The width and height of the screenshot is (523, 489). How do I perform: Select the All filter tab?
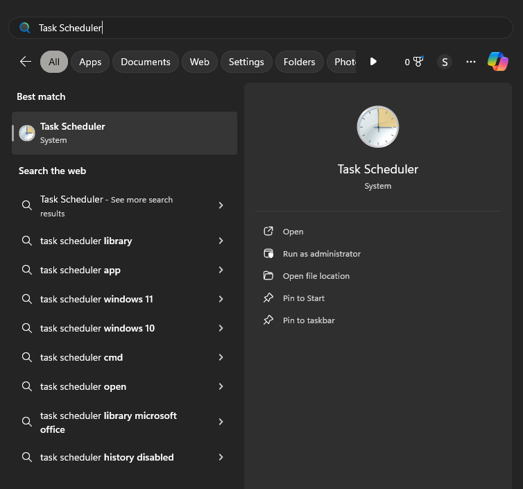coord(54,62)
